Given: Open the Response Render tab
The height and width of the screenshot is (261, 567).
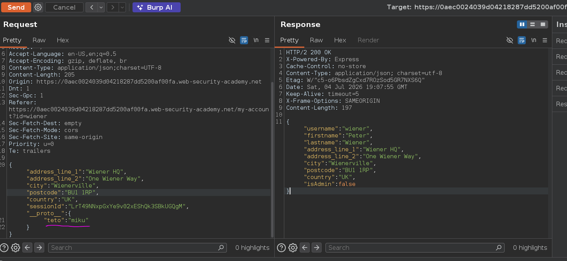Looking at the screenshot, I should click(368, 40).
